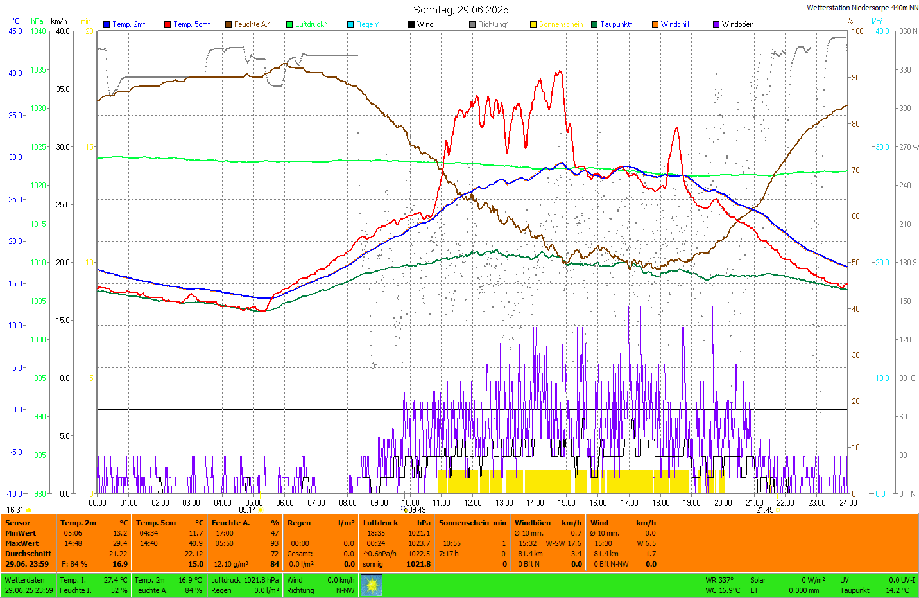Screen dimensions: 919x598
Task: Click the purple Windböen legend square
Action: tap(716, 24)
